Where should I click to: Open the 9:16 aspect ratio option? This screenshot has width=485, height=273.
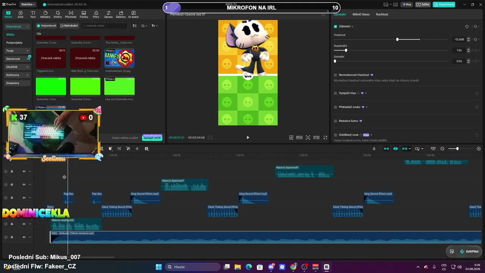click(x=316, y=138)
